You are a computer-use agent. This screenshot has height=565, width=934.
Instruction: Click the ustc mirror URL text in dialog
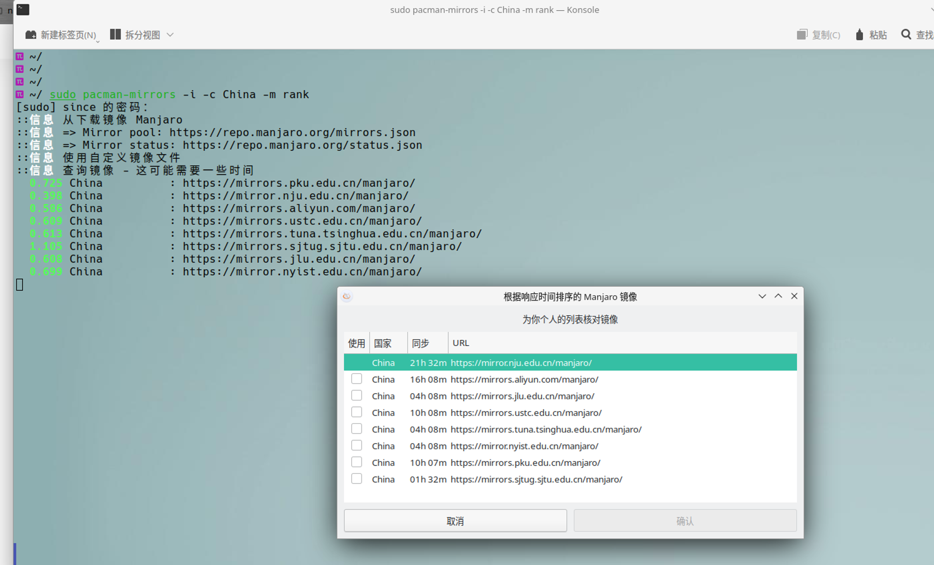click(x=526, y=413)
